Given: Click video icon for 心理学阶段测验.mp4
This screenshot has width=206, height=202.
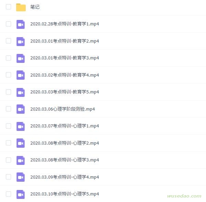Looking at the screenshot, I should click(21, 109).
